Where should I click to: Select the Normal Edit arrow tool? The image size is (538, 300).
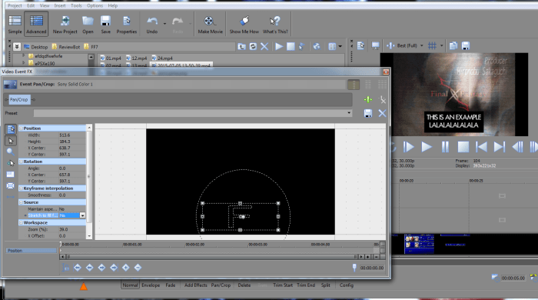point(11,141)
